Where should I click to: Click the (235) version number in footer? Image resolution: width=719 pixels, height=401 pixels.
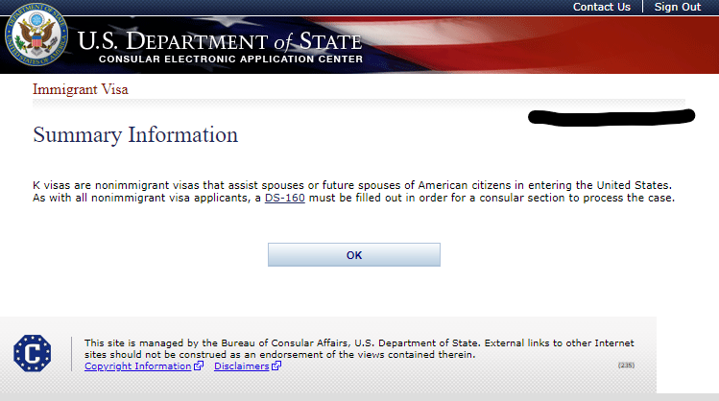click(x=626, y=366)
